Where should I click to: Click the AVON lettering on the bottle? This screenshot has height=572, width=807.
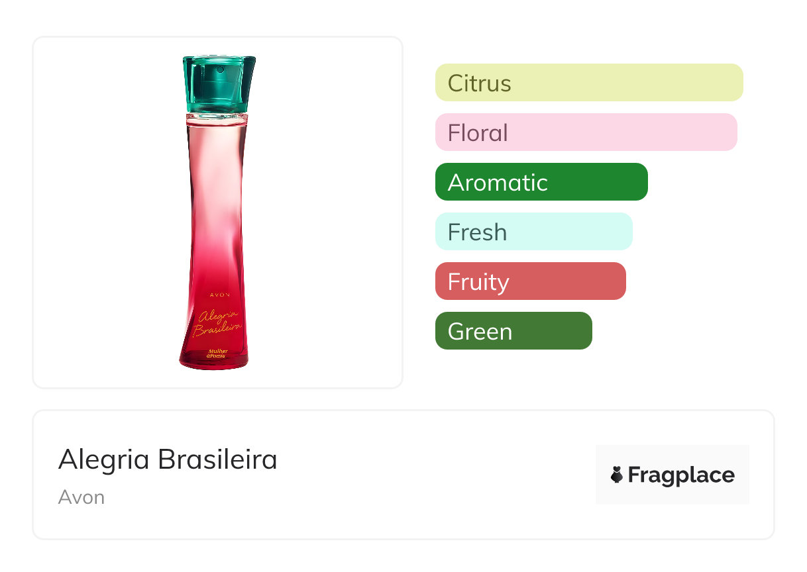pos(219,293)
